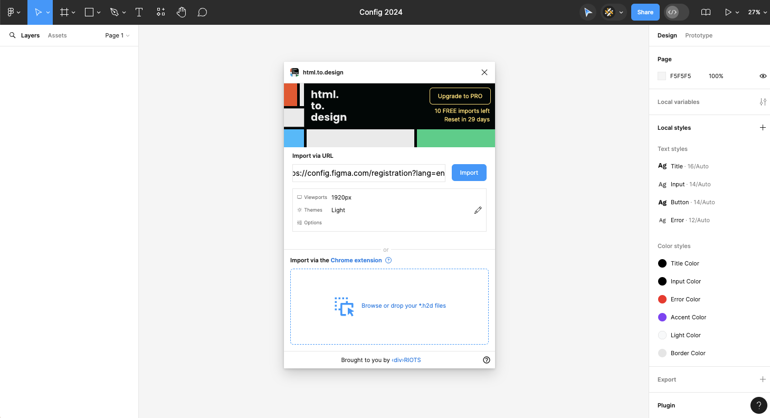Select the Text tool
Image resolution: width=770 pixels, height=418 pixels.
[x=139, y=12]
